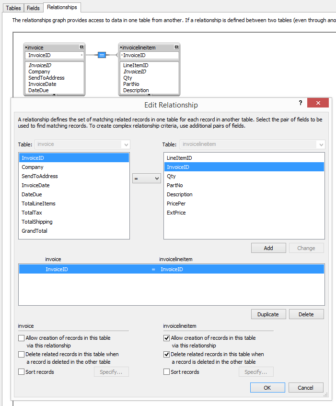This screenshot has height=406, width=336.
Task: Enable Sort records for the invoice table
Action: 21,372
